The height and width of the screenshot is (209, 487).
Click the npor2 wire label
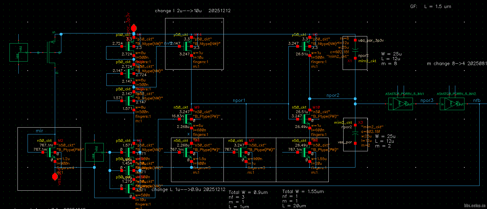click(x=333, y=95)
